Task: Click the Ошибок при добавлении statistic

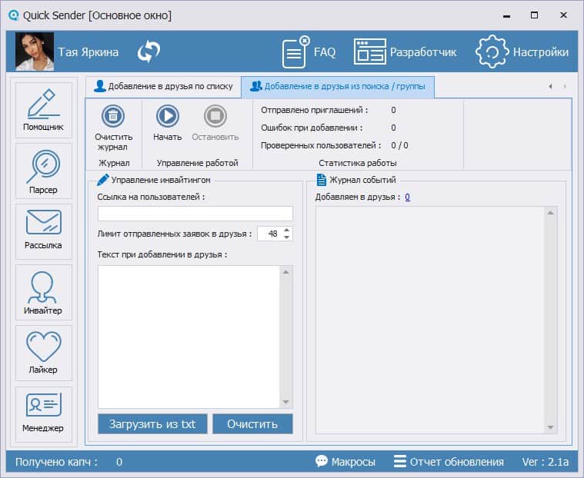Action: coord(328,128)
